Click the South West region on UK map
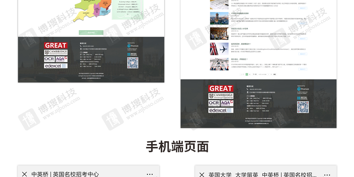Viewport: 354px width, 177px height. [x=86, y=13]
